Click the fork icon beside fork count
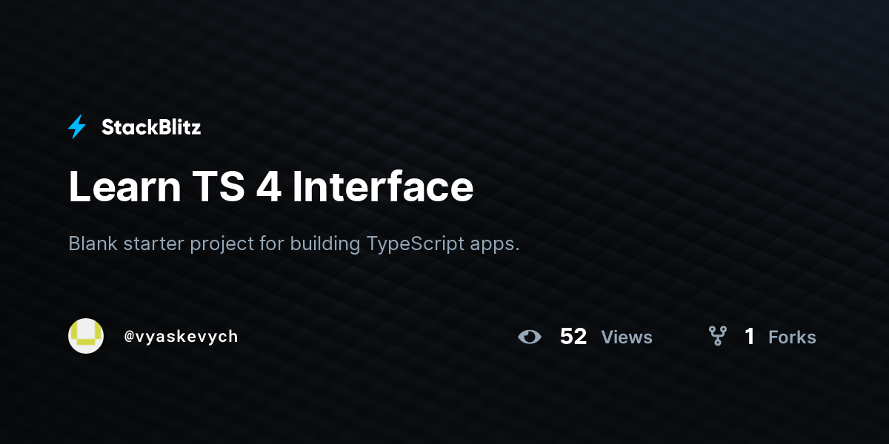Image resolution: width=889 pixels, height=444 pixels. click(717, 337)
